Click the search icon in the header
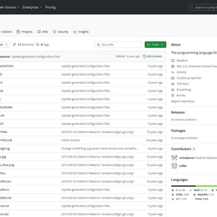Image resolution: width=217 pixels, height=217 pixels. point(192,7)
